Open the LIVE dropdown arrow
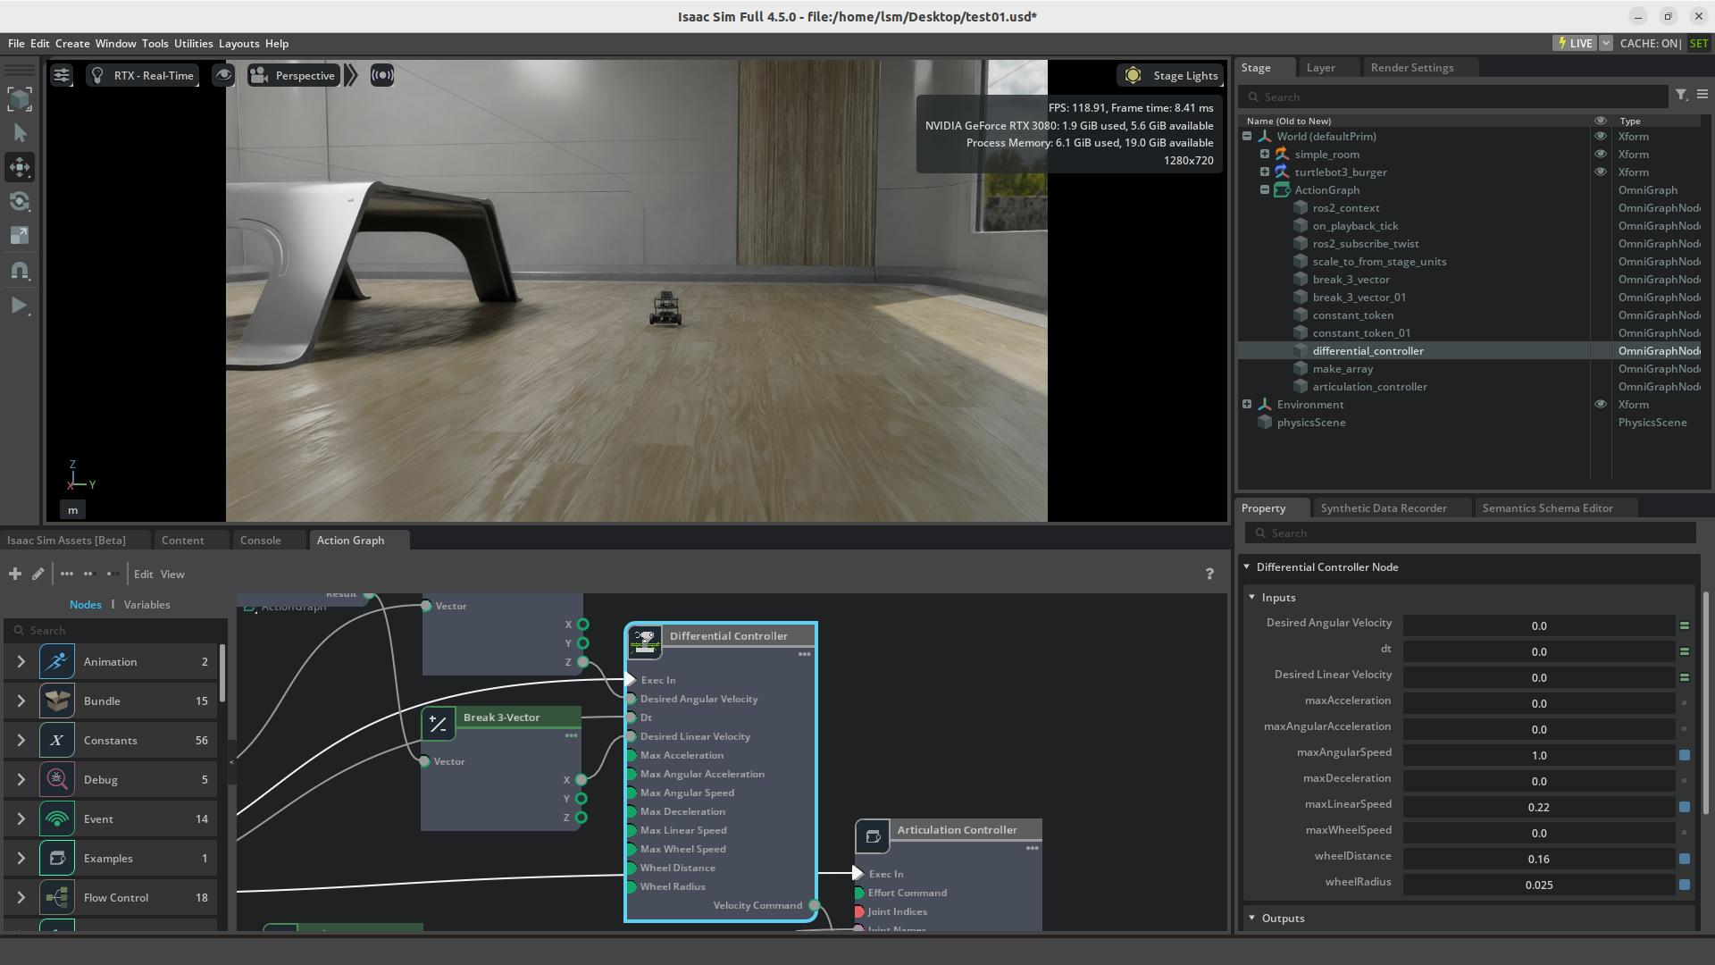 click(1606, 43)
